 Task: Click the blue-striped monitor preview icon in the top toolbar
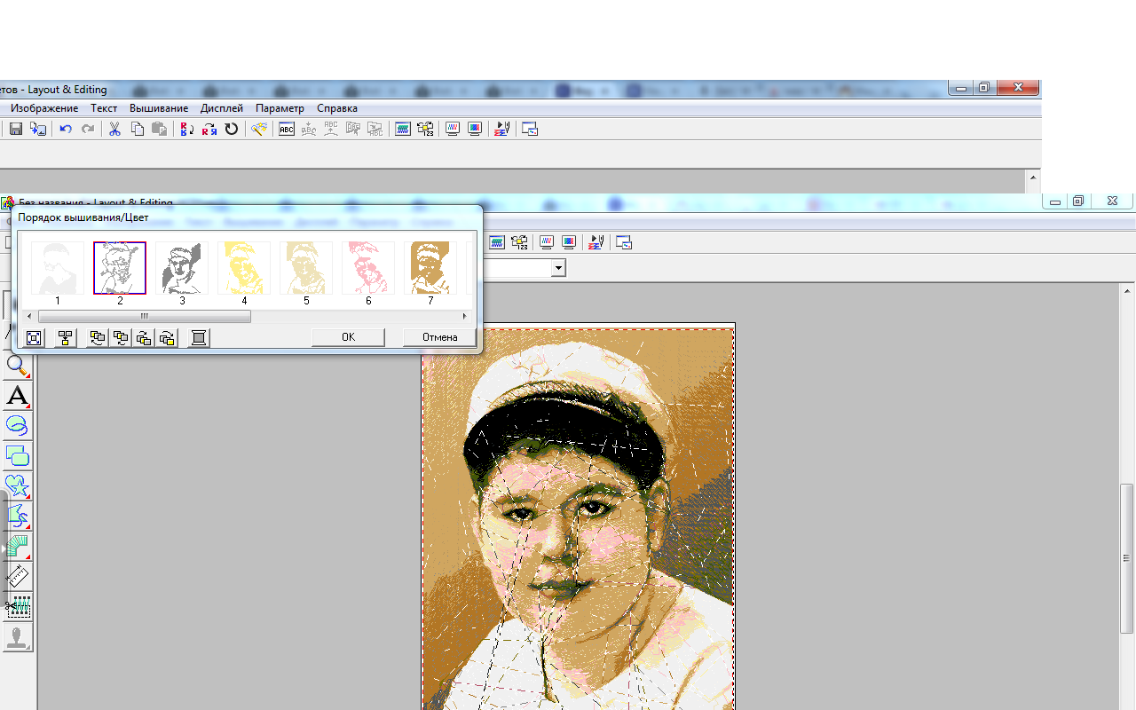click(453, 129)
